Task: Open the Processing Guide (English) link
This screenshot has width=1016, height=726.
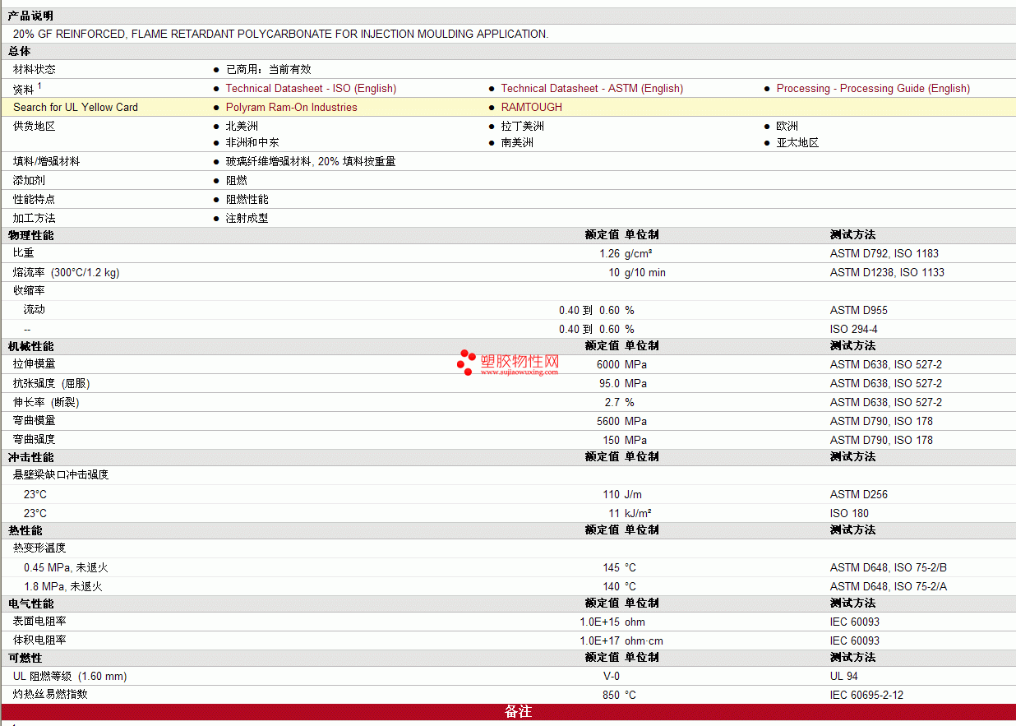Action: coord(873,89)
